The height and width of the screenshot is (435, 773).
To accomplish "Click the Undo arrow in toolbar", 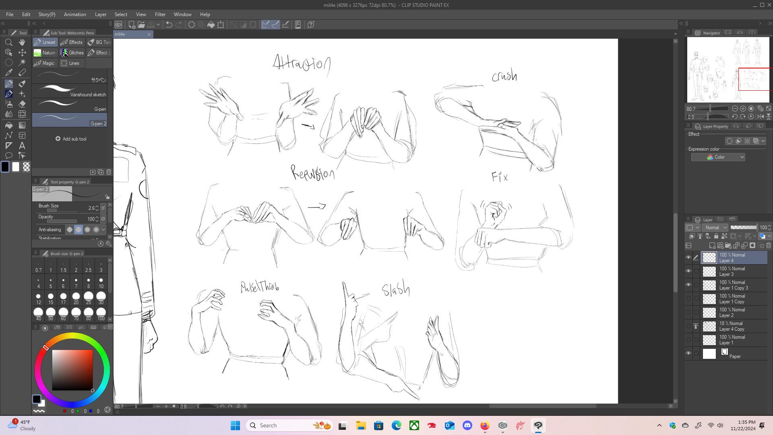I will click(169, 25).
